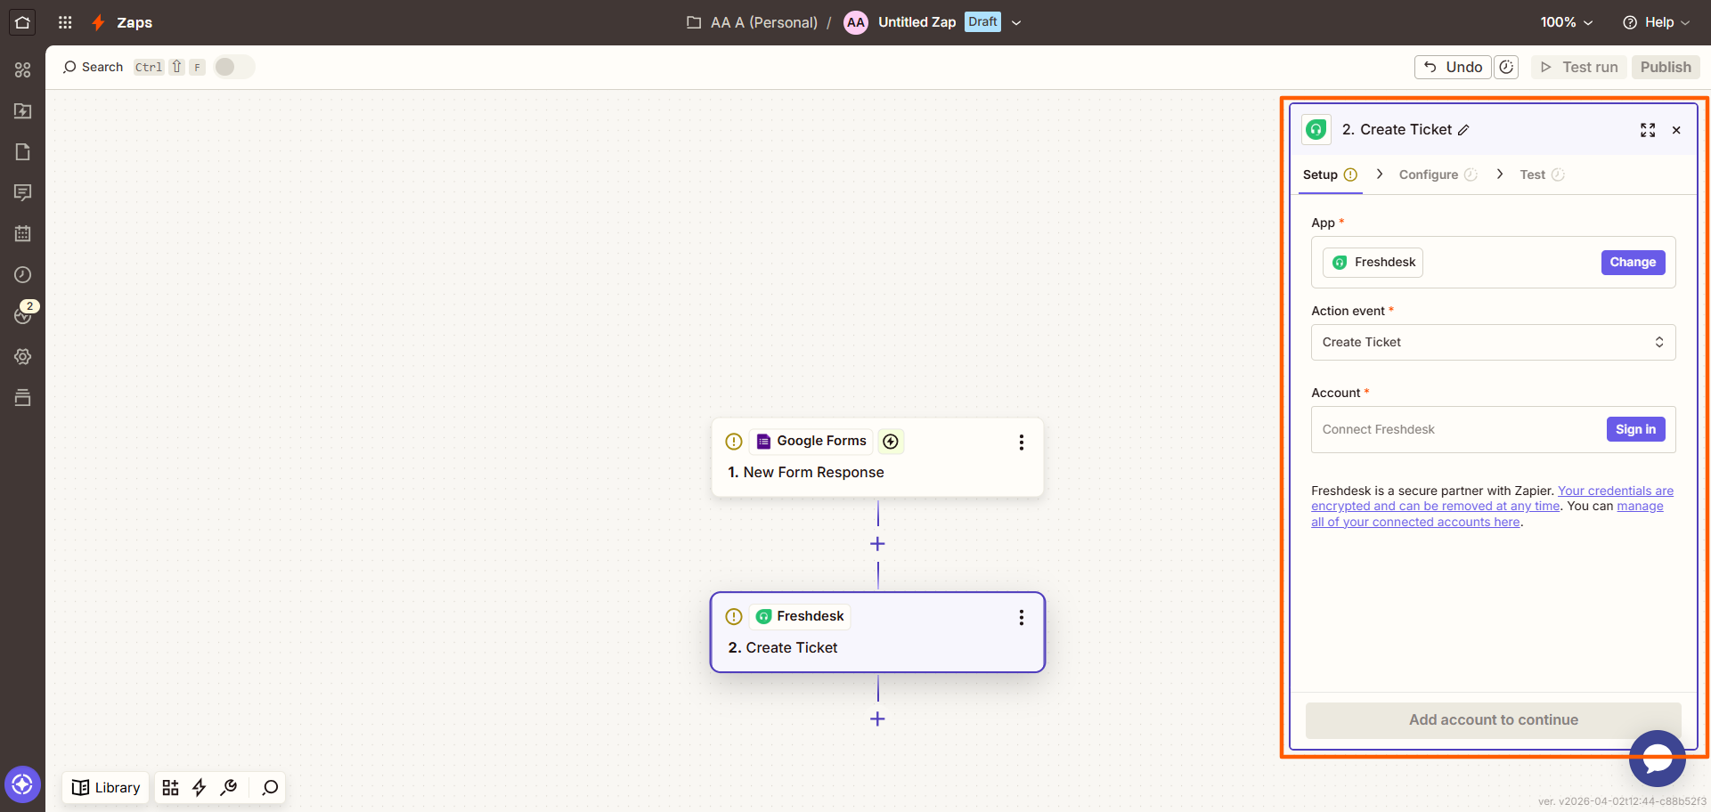Open the app switcher grid icon

(64, 22)
